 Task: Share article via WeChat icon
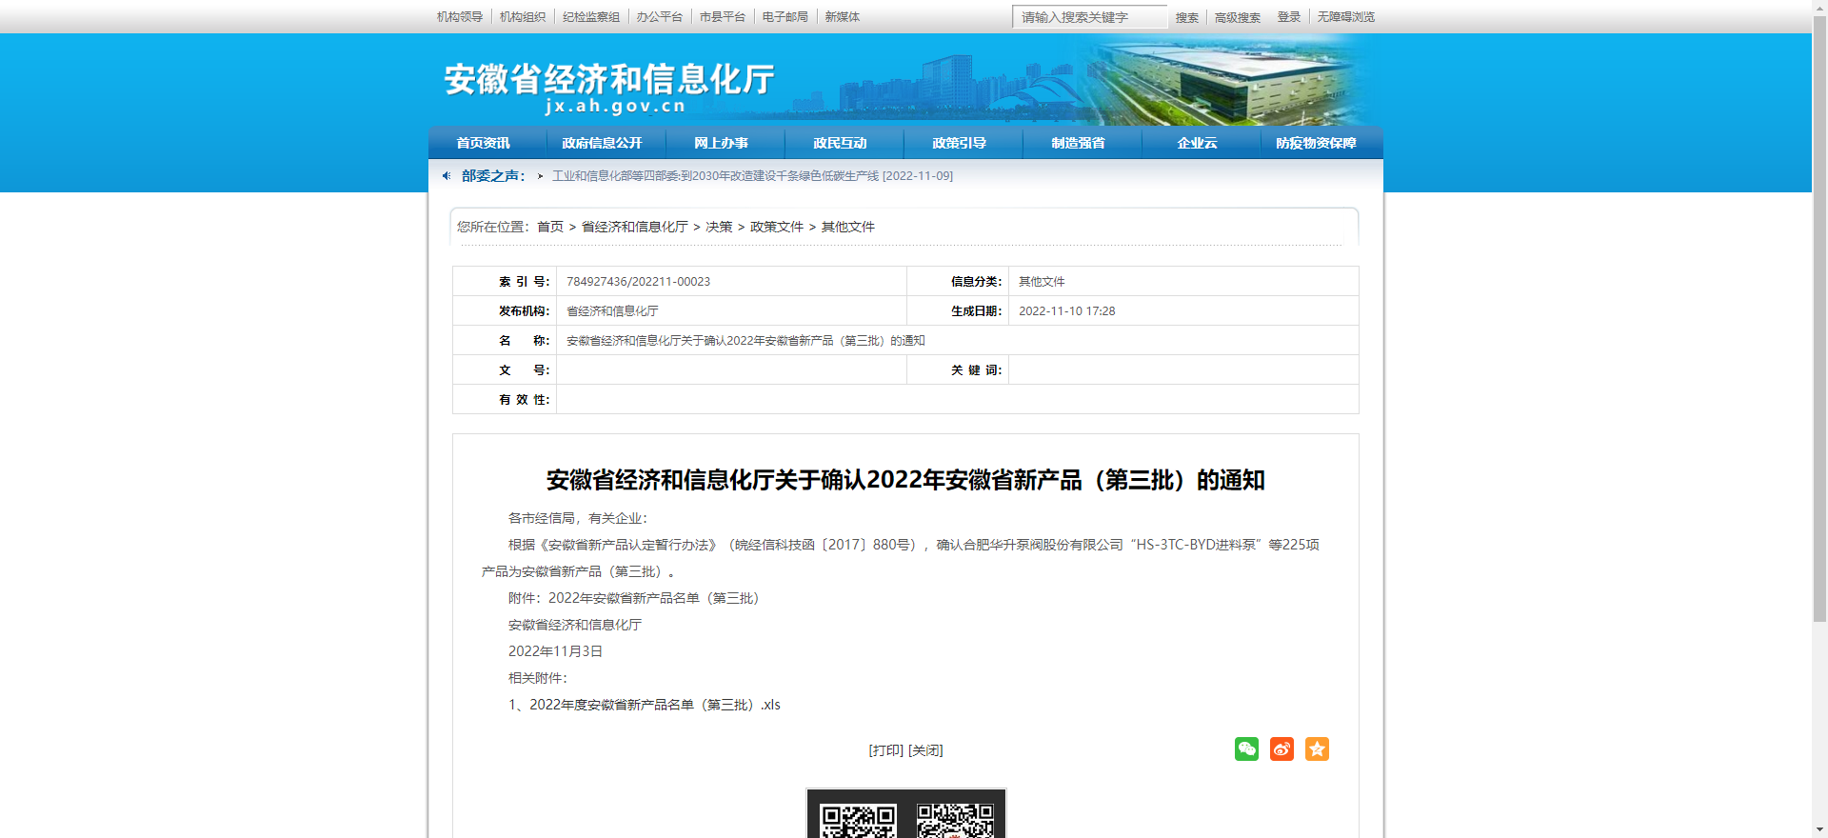click(x=1246, y=749)
